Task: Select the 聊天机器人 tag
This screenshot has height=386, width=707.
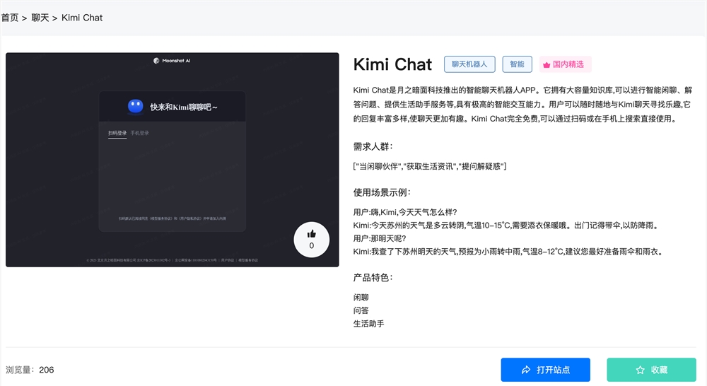Action: point(469,64)
